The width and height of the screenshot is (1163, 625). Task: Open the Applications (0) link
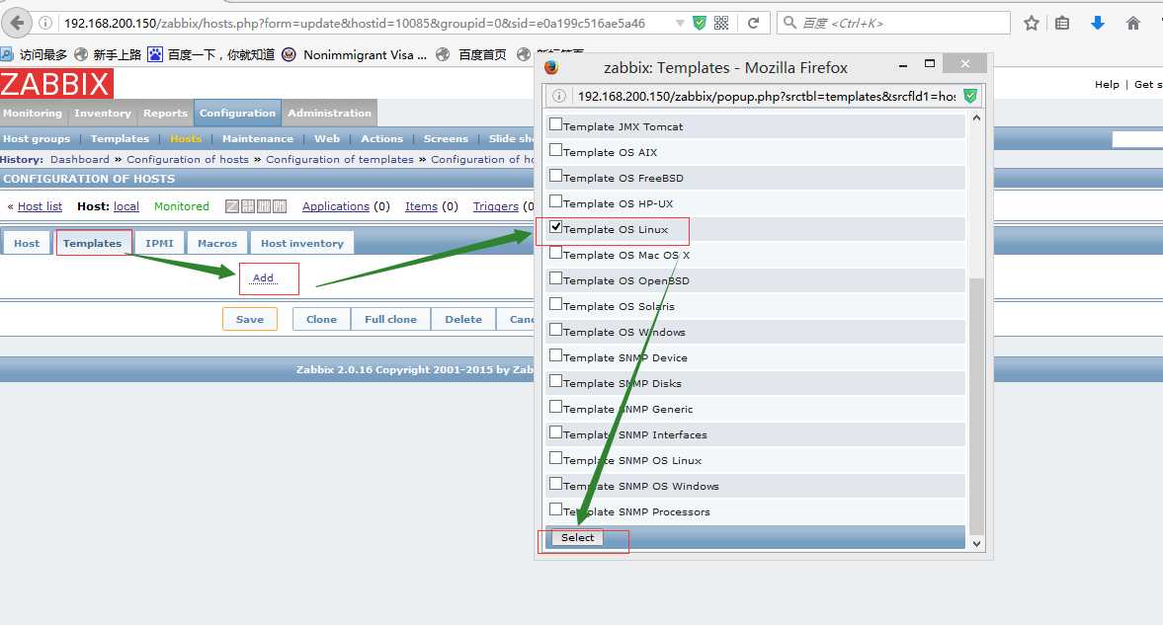click(335, 206)
